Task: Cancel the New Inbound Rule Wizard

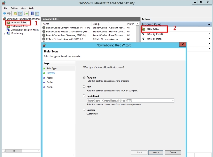Action: (x=173, y=152)
